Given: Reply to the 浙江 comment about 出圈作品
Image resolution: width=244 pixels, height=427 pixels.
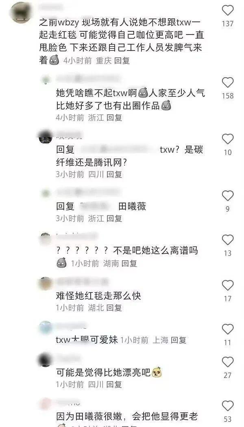Looking at the screenshot, I should 114,118.
